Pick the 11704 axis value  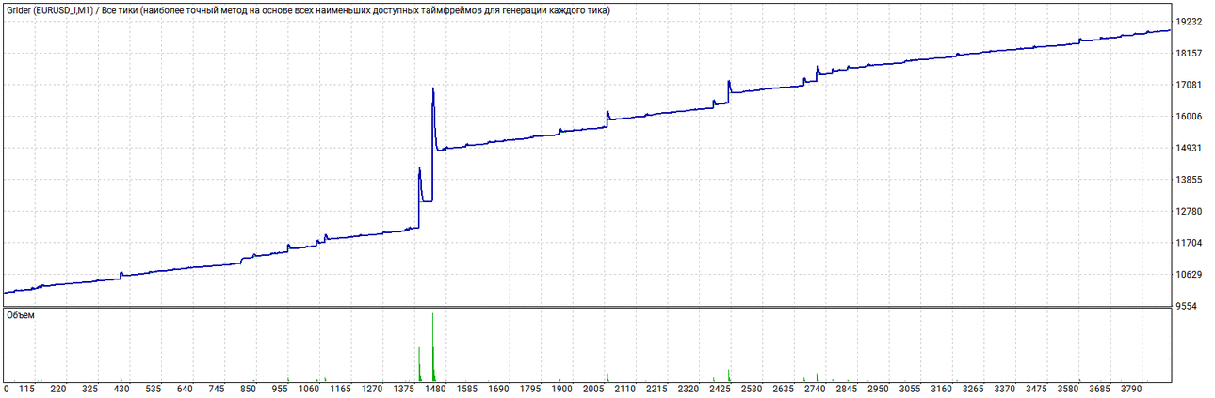[x=1191, y=243]
